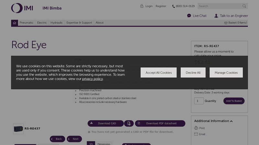Switch to the Dimension tab
The height and width of the screenshot is (145, 259).
point(104,144)
